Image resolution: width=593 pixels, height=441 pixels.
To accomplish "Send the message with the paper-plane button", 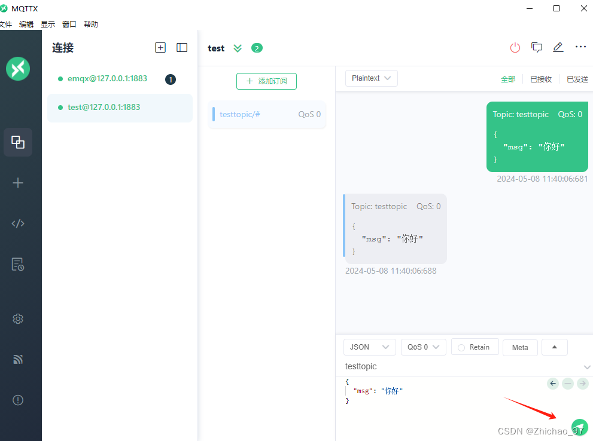I will tap(579, 427).
